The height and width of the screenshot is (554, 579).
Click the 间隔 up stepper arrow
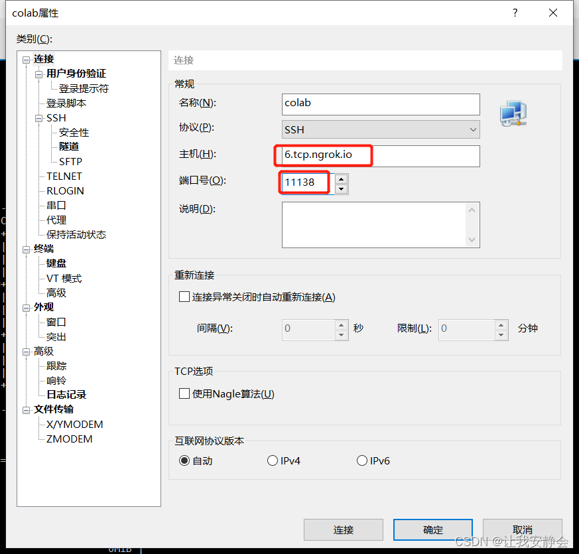[342, 325]
